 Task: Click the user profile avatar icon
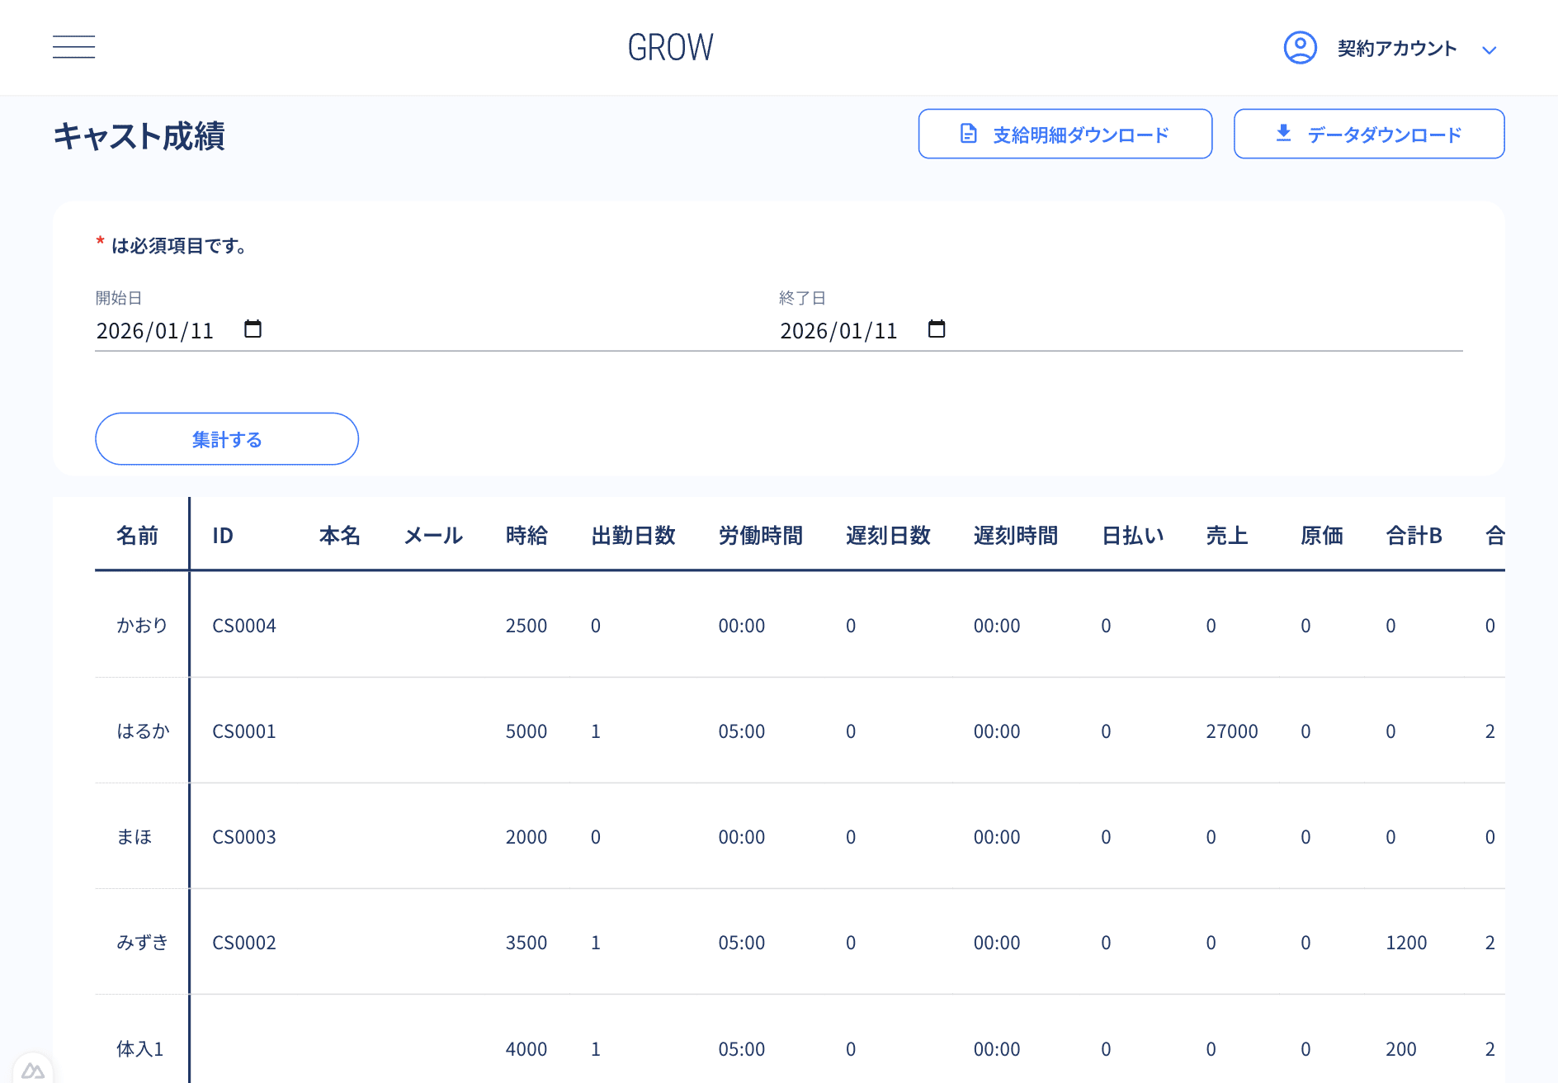[1300, 48]
